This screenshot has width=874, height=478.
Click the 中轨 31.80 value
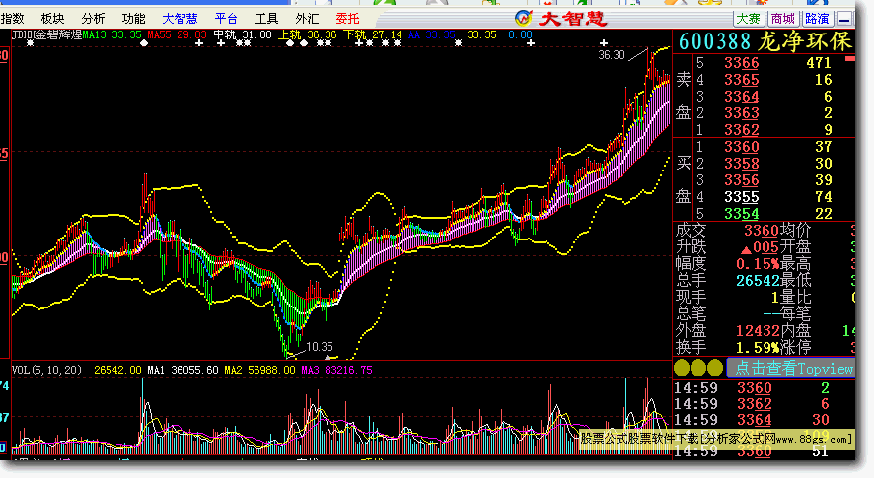tap(243, 35)
